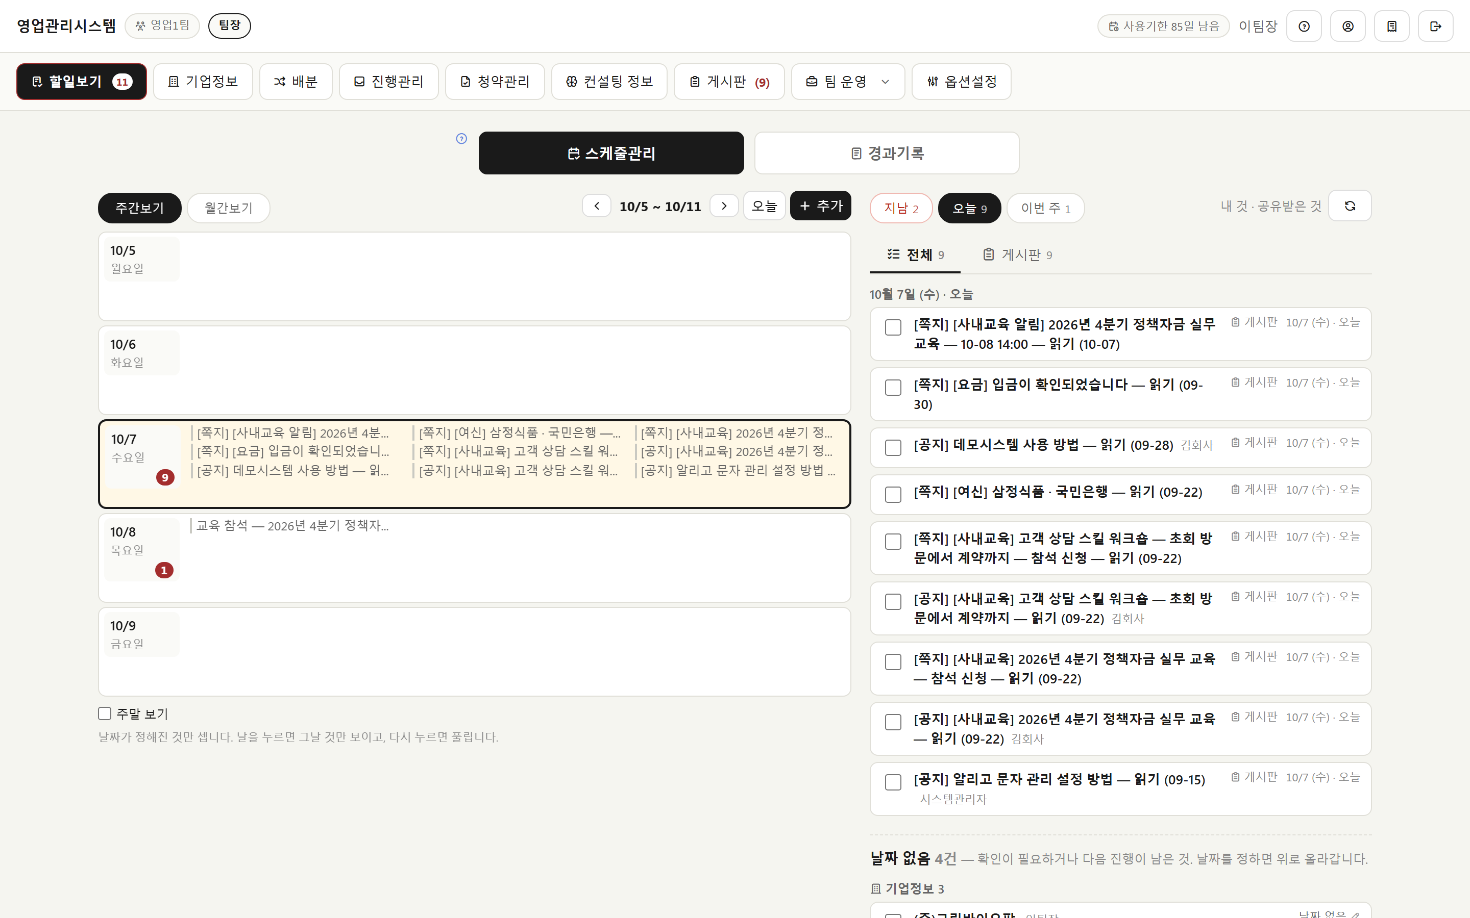1470x918 pixels.
Task: Switch to 월간보기 view
Action: [x=228, y=208]
